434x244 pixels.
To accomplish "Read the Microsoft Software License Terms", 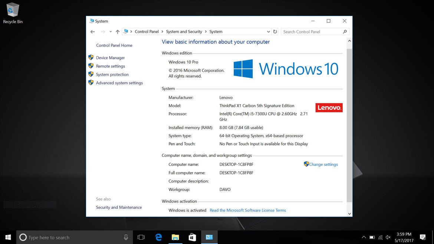I will click(x=248, y=210).
